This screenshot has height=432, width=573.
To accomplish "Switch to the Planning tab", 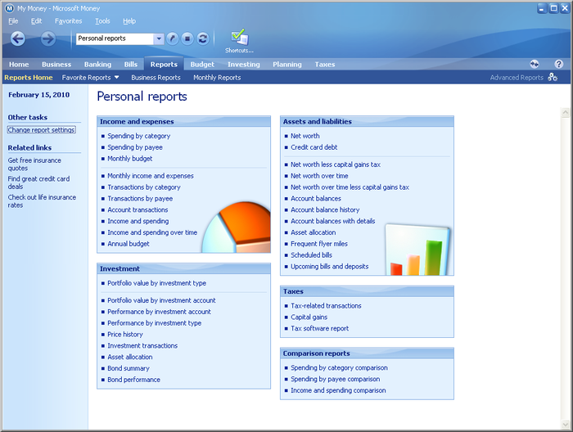I will pyautogui.click(x=287, y=65).
